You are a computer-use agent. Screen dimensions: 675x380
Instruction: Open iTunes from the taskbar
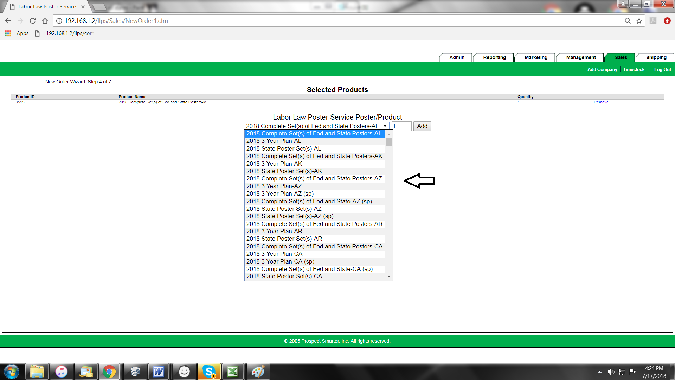61,372
